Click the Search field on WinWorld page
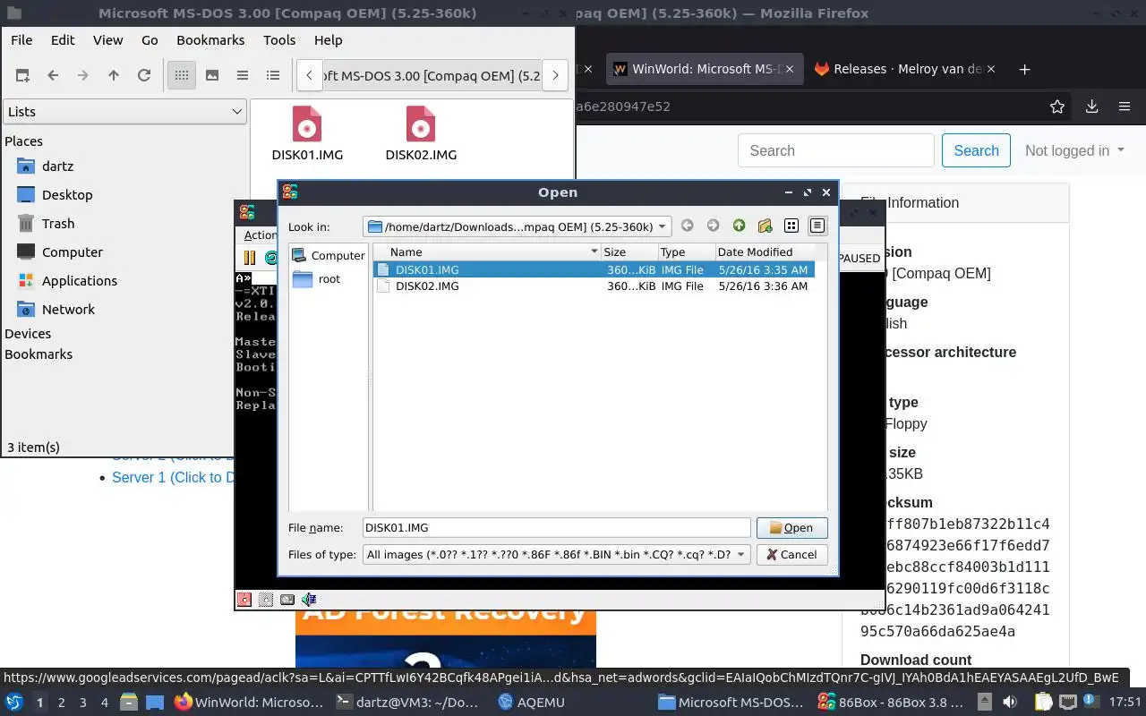Viewport: 1146px width, 716px height. coord(836,151)
